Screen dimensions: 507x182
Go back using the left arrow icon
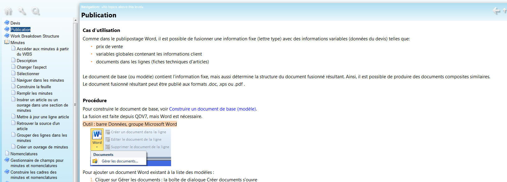tap(496, 11)
